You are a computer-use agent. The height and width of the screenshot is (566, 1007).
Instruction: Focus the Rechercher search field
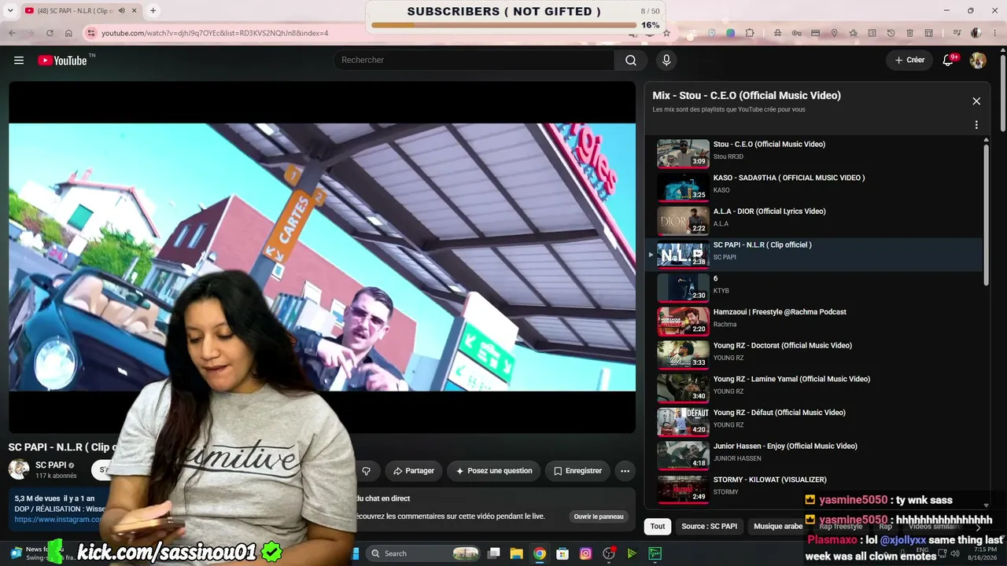[474, 61]
